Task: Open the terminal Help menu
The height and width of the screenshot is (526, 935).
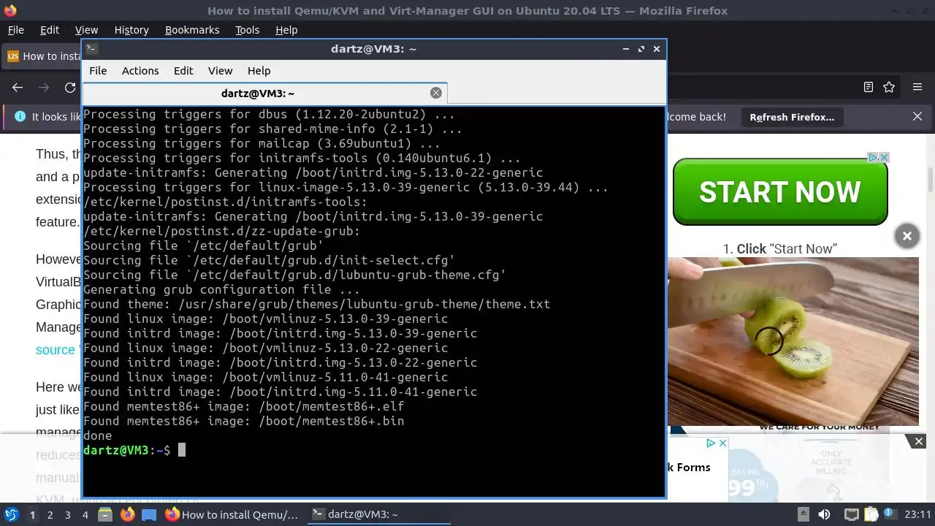Action: [259, 71]
